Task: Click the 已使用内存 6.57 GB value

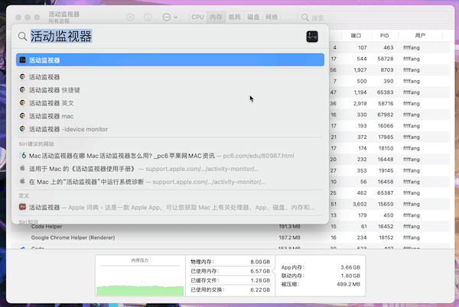Action: point(260,271)
